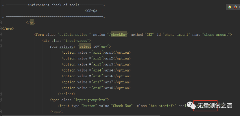Click the option line for ars6
This screenshot has width=240, height=116.
96,76
